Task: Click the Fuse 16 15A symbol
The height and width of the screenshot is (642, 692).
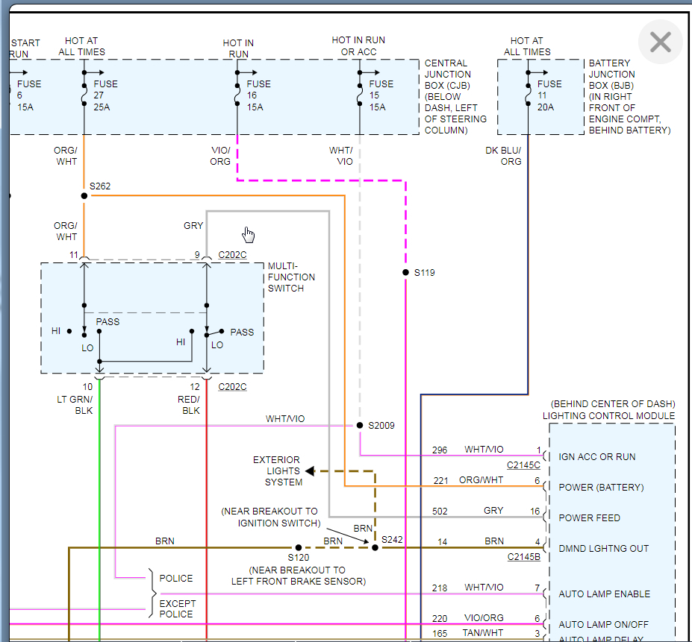Action: click(237, 95)
